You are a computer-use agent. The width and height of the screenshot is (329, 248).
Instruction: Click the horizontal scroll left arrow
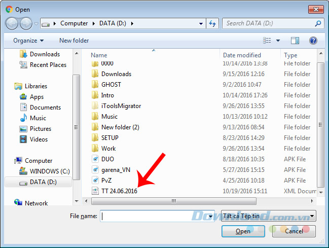coord(86,201)
